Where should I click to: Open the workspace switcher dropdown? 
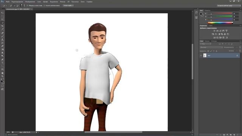[x=229, y=6]
